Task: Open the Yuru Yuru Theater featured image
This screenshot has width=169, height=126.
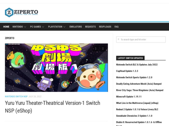Action: tap(56, 67)
